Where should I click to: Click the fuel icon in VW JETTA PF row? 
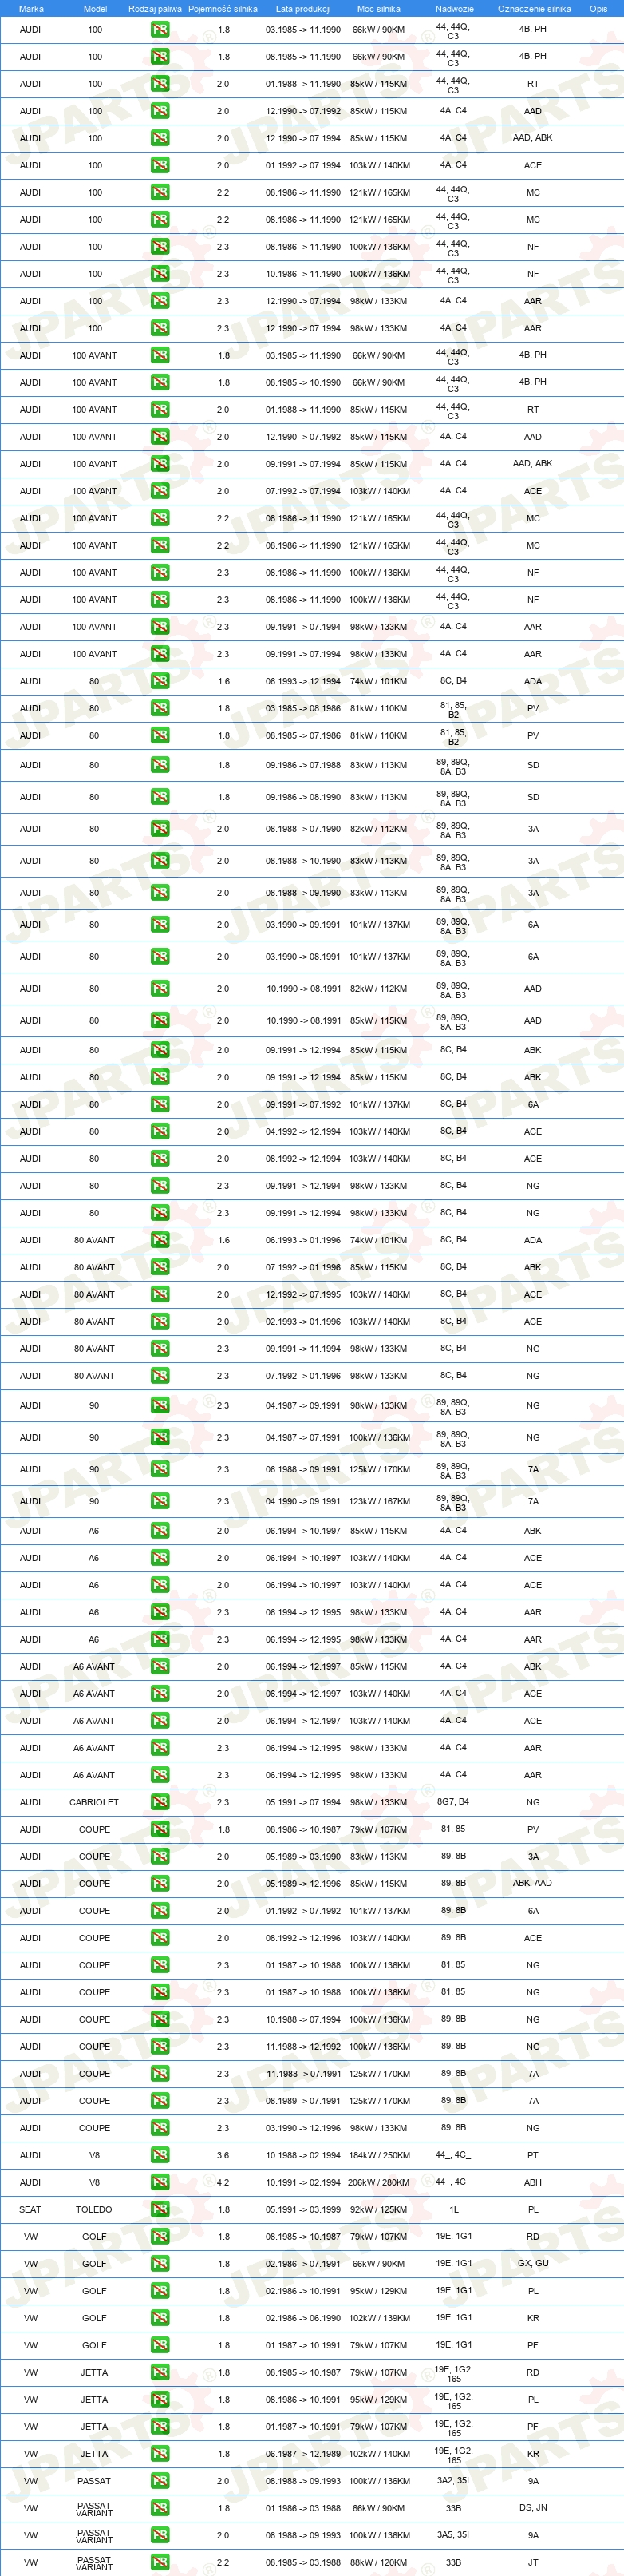click(160, 2426)
